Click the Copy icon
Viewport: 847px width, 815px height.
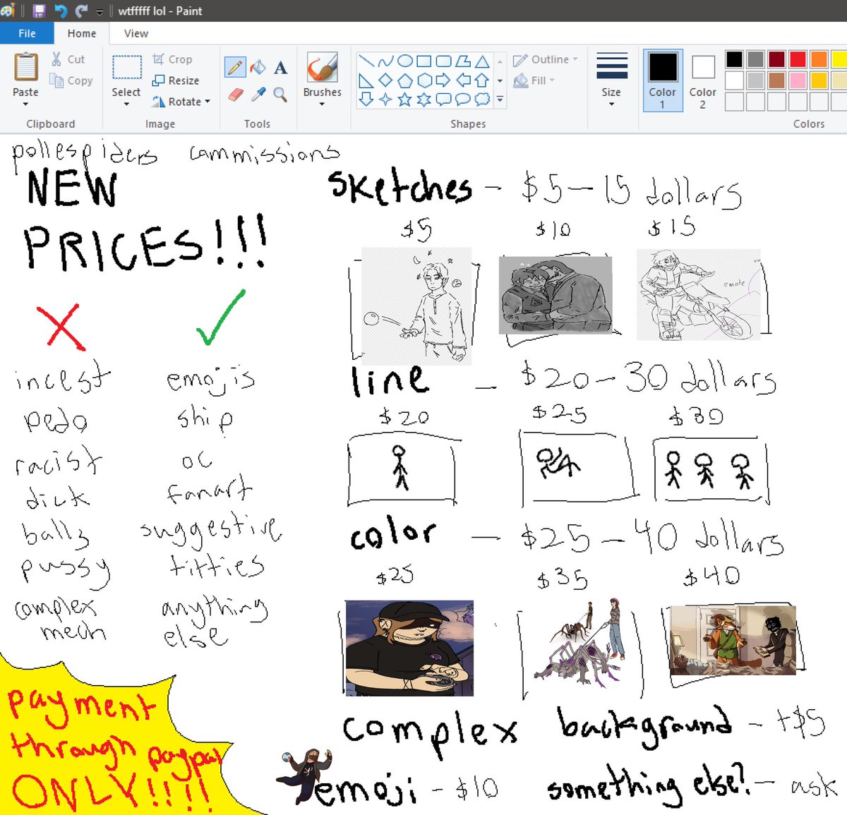pos(56,80)
